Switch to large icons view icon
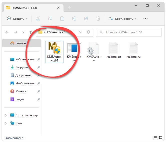 click(x=161, y=138)
